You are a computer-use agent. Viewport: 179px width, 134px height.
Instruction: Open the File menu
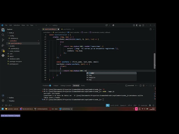coord(6,25)
